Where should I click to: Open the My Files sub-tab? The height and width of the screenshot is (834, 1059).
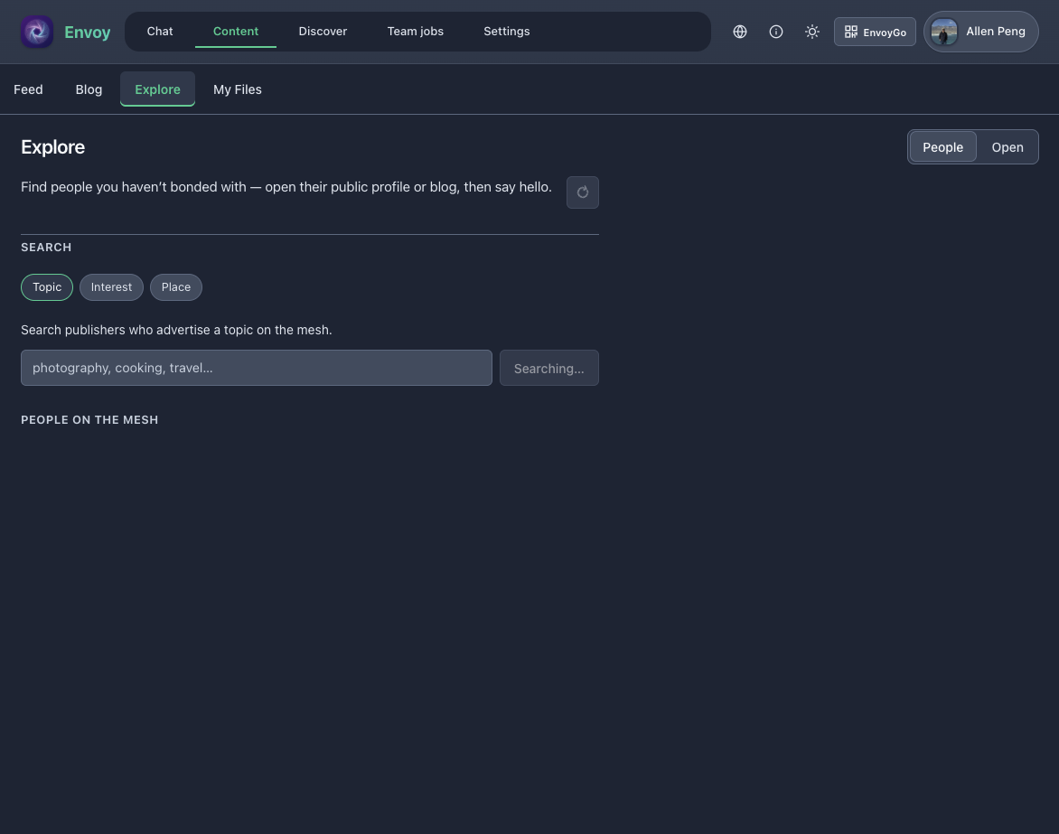238,89
